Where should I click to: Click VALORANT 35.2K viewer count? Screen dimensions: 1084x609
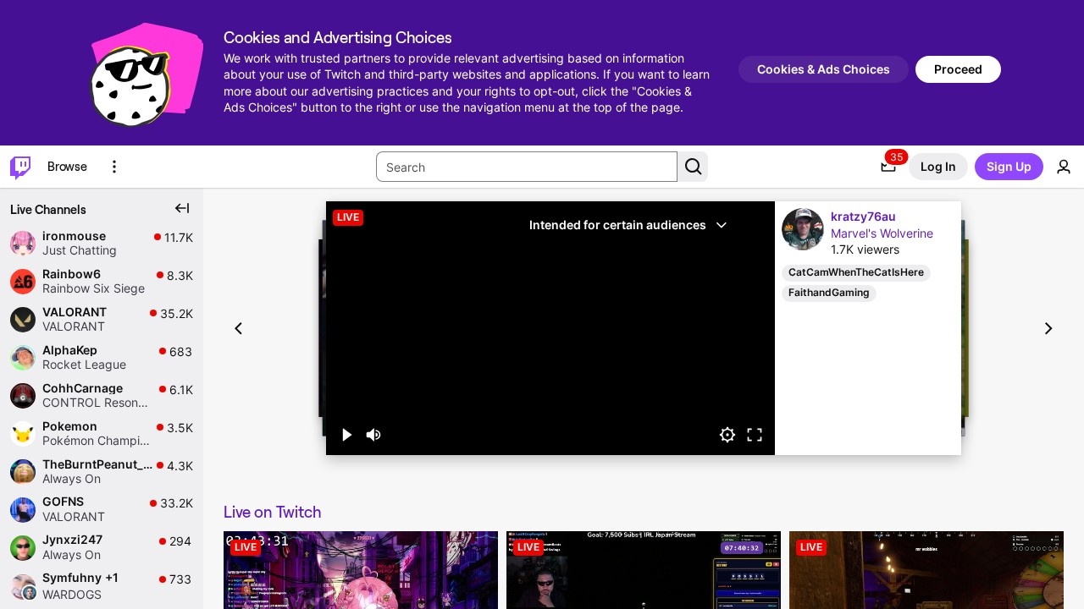tap(176, 314)
